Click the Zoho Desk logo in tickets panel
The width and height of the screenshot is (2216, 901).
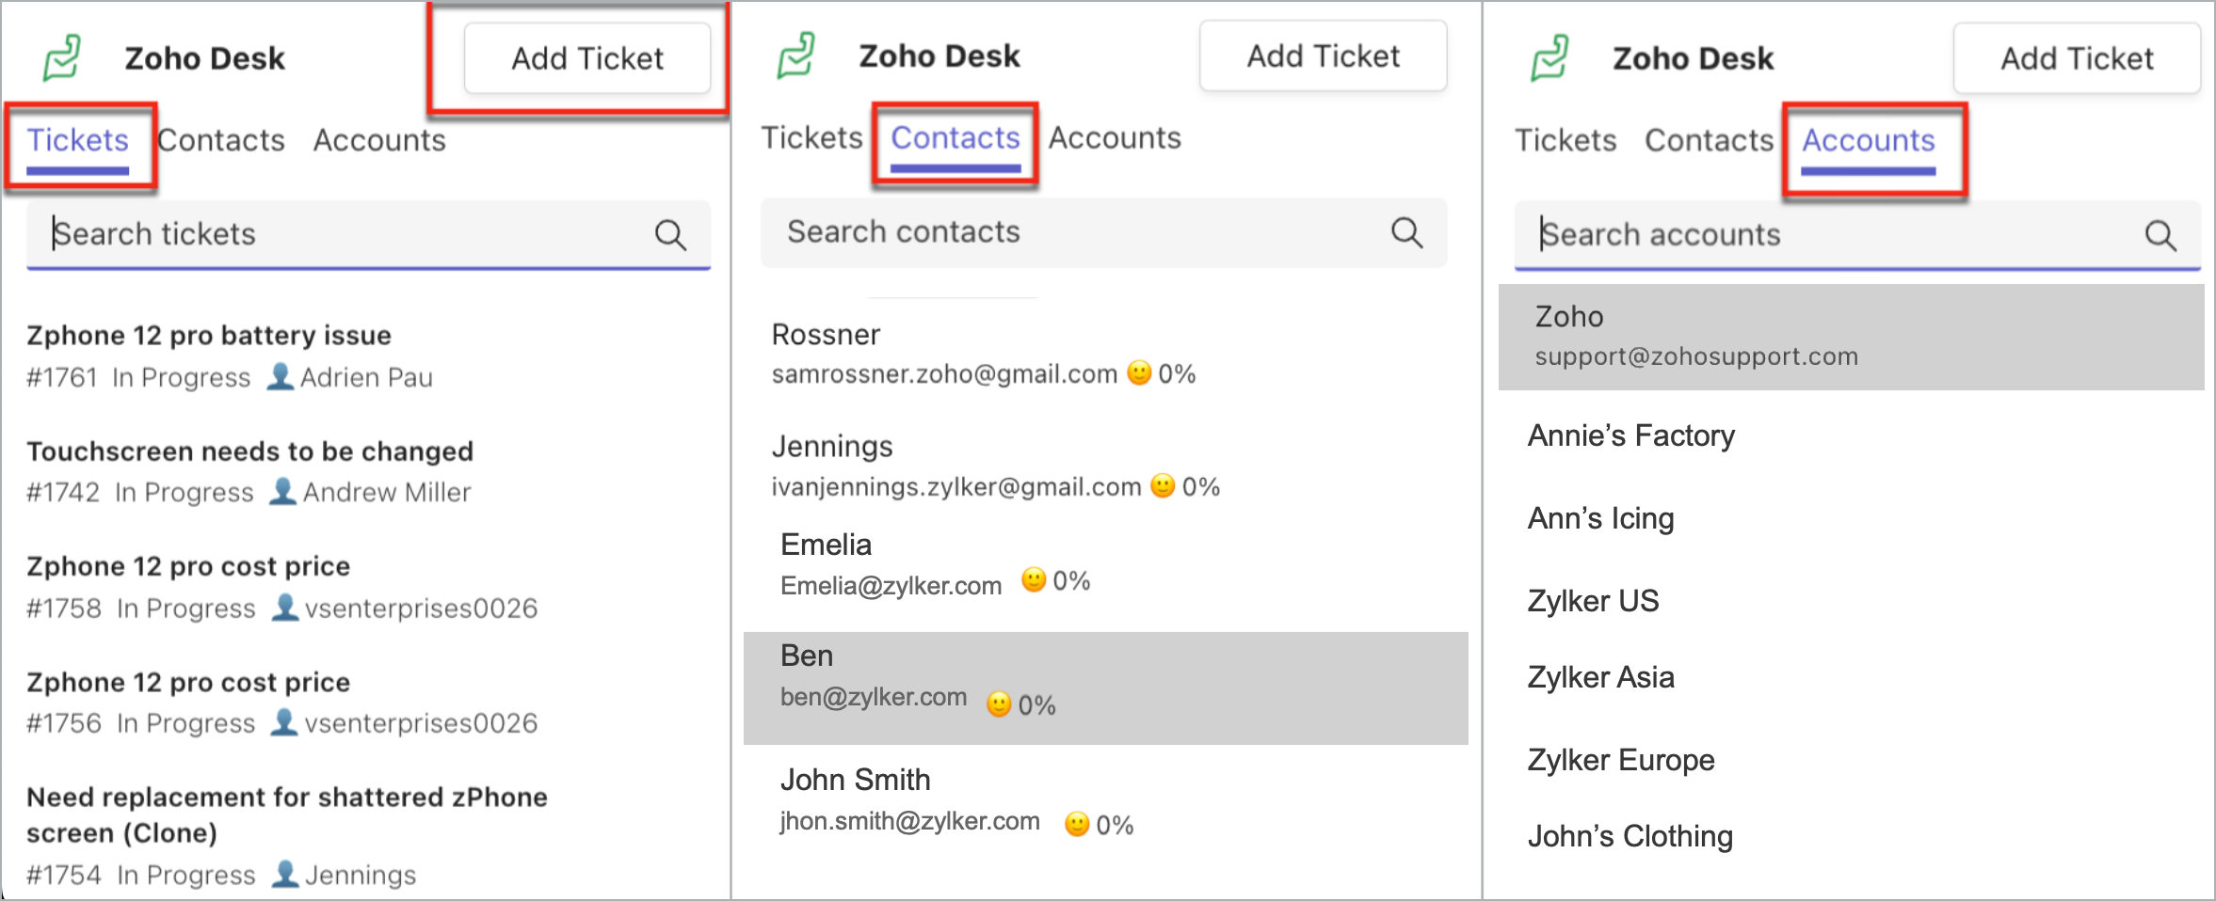(x=63, y=58)
